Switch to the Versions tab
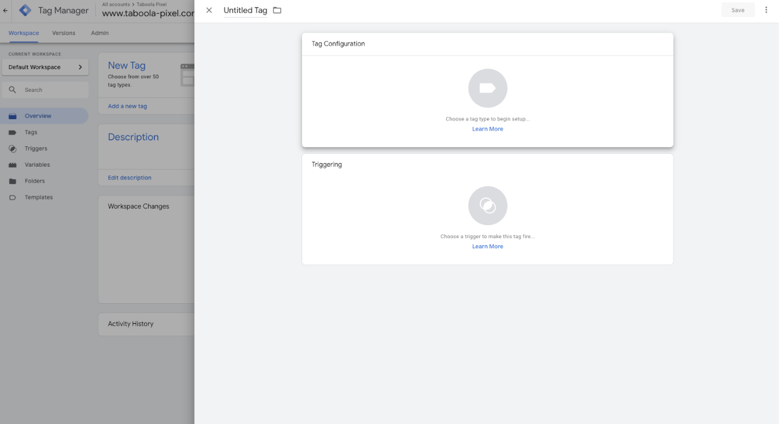This screenshot has height=424, width=780. (x=64, y=33)
